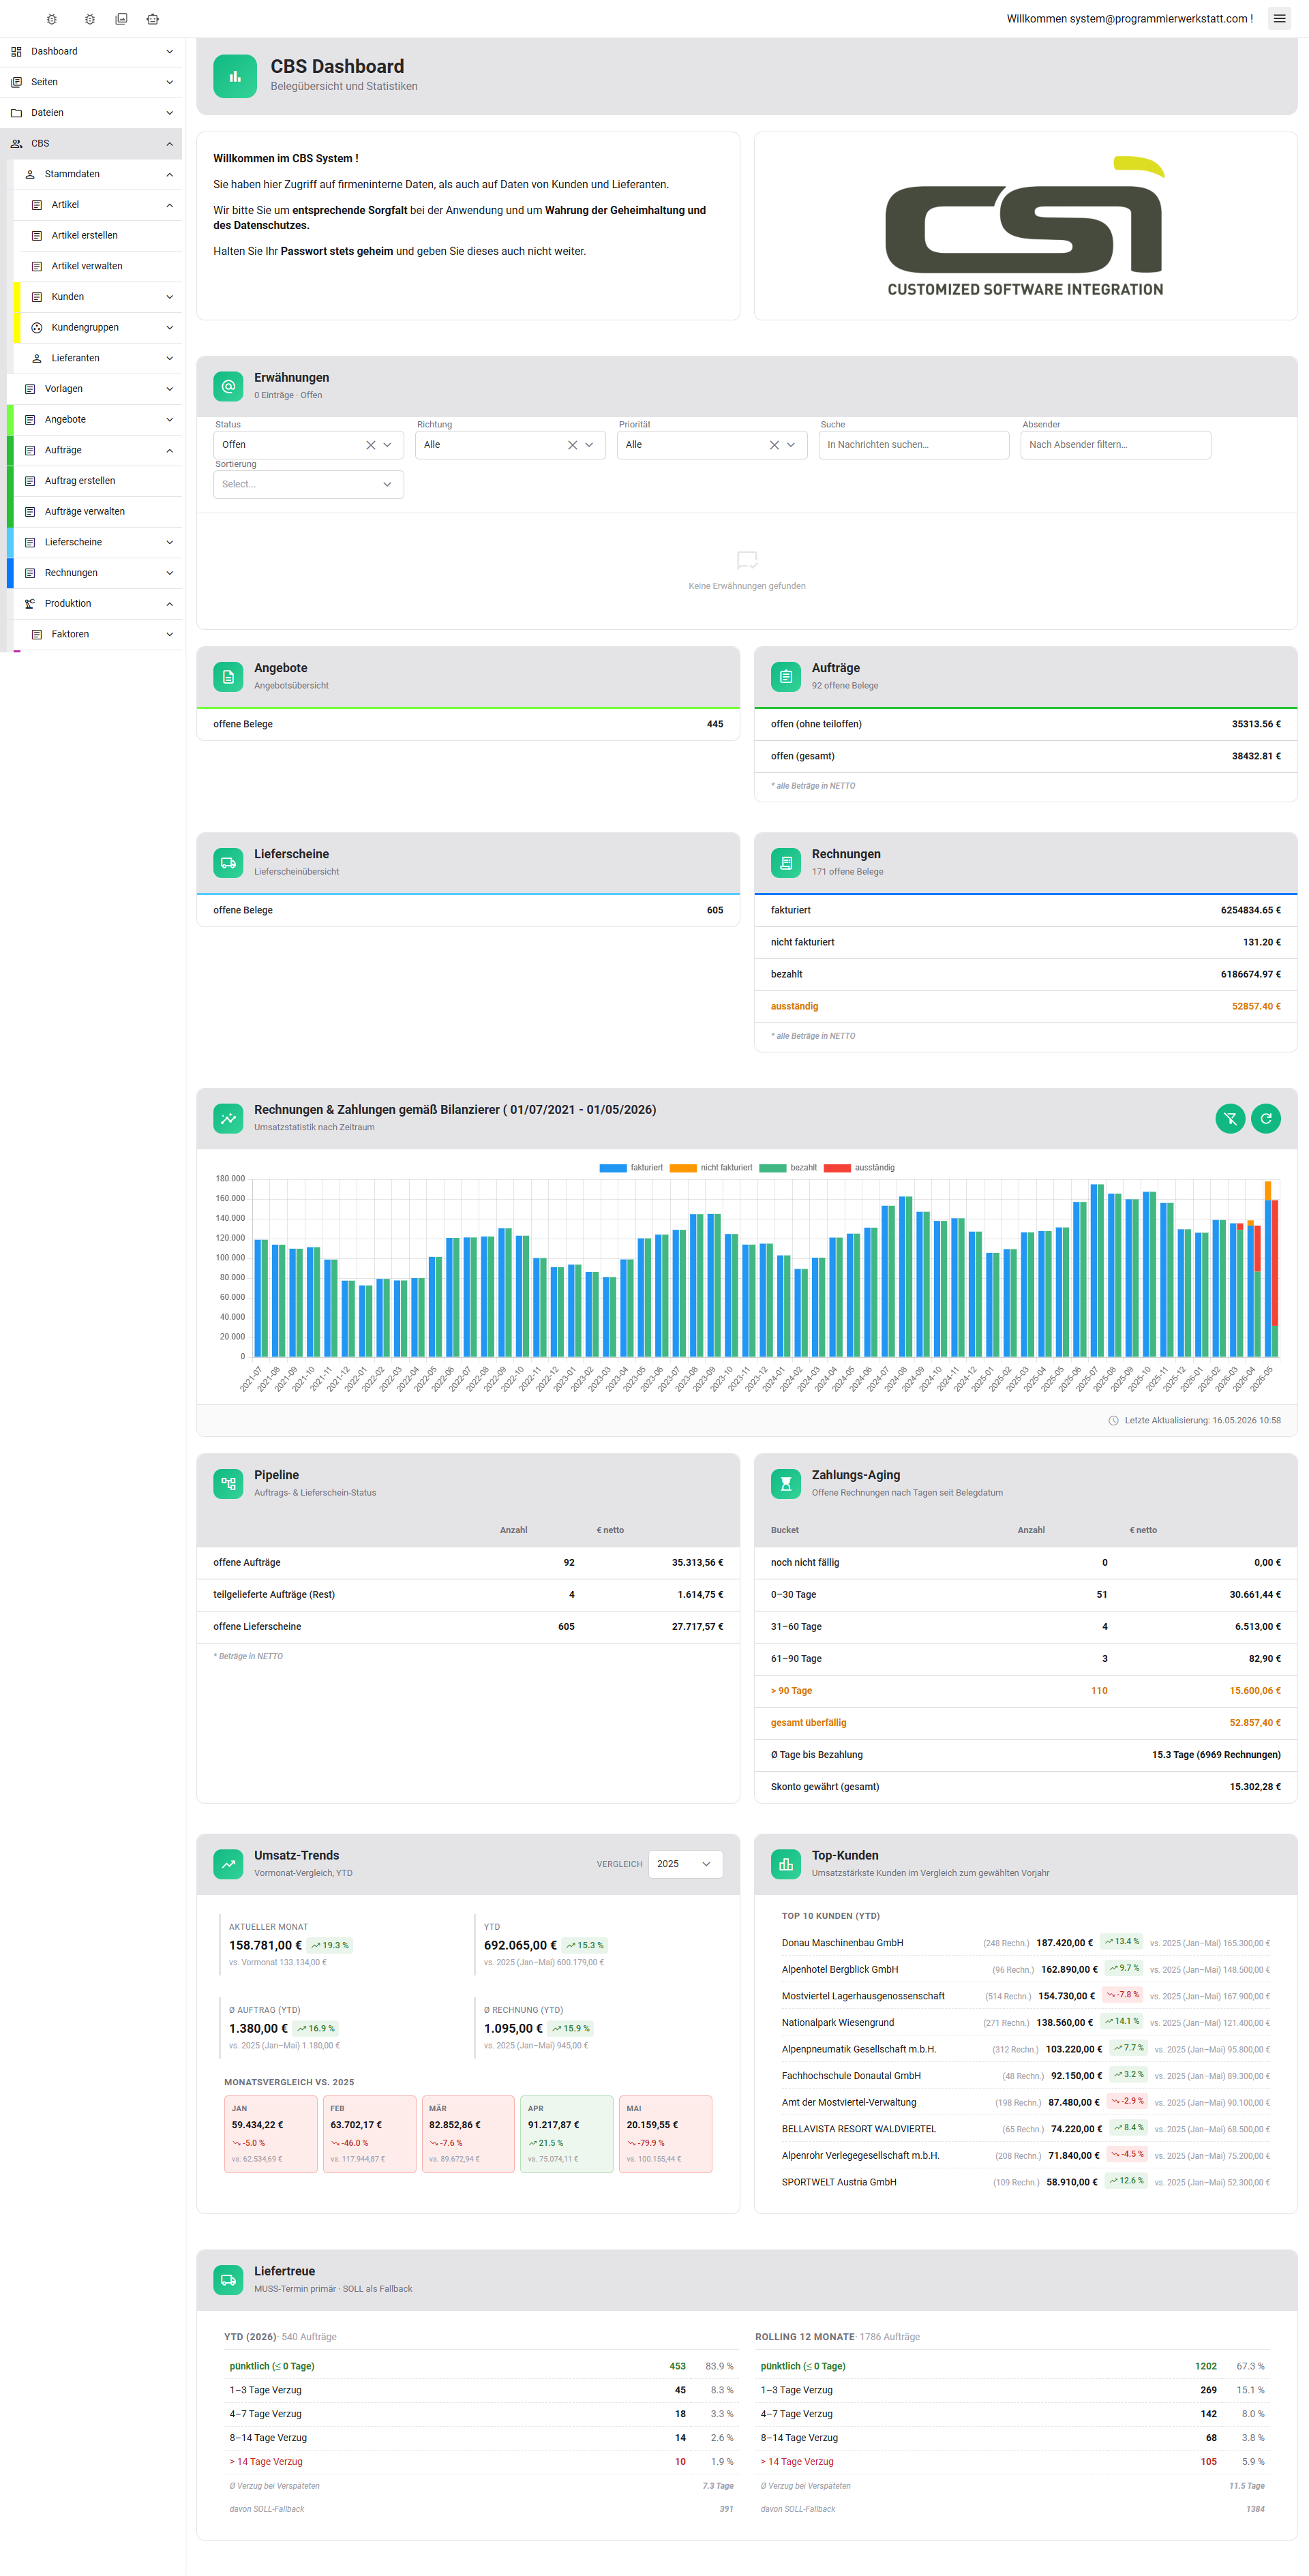Viewport: 1309px width, 2576px height.
Task: Click the orange ausständig row in Rechnungen
Action: (1025, 1007)
